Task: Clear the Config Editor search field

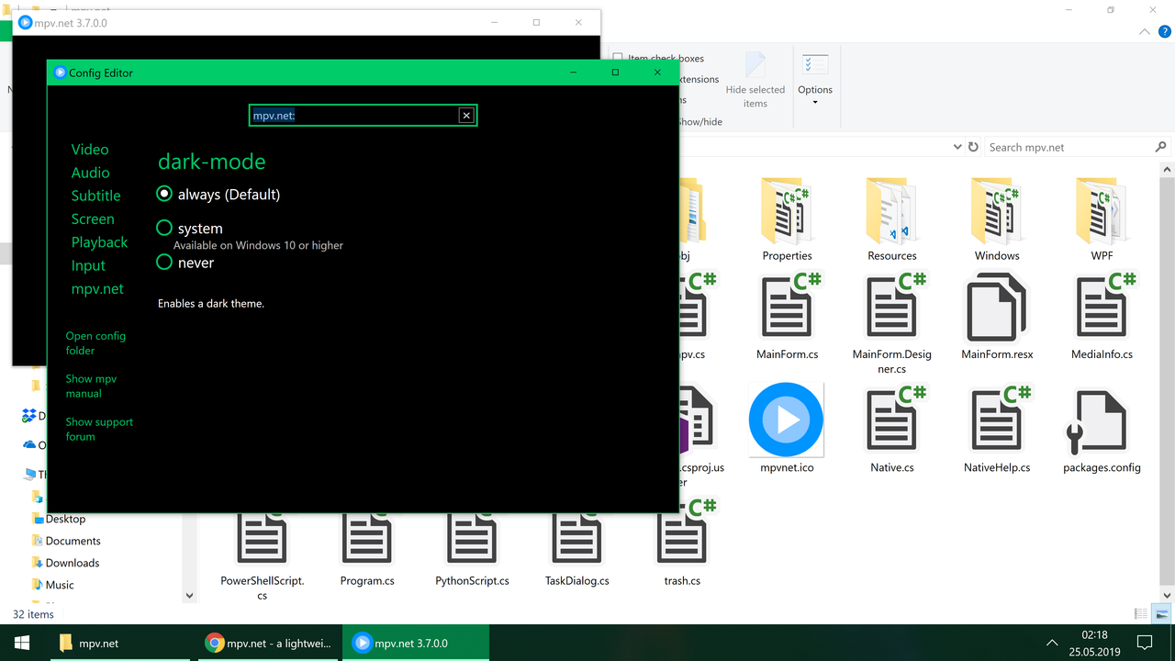Action: tap(466, 115)
